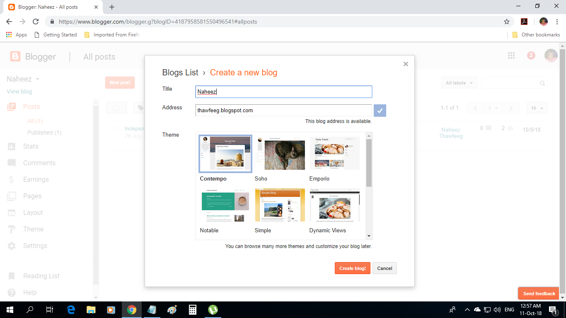This screenshot has width=566, height=318.
Task: Click the Address input field
Action: coord(284,110)
